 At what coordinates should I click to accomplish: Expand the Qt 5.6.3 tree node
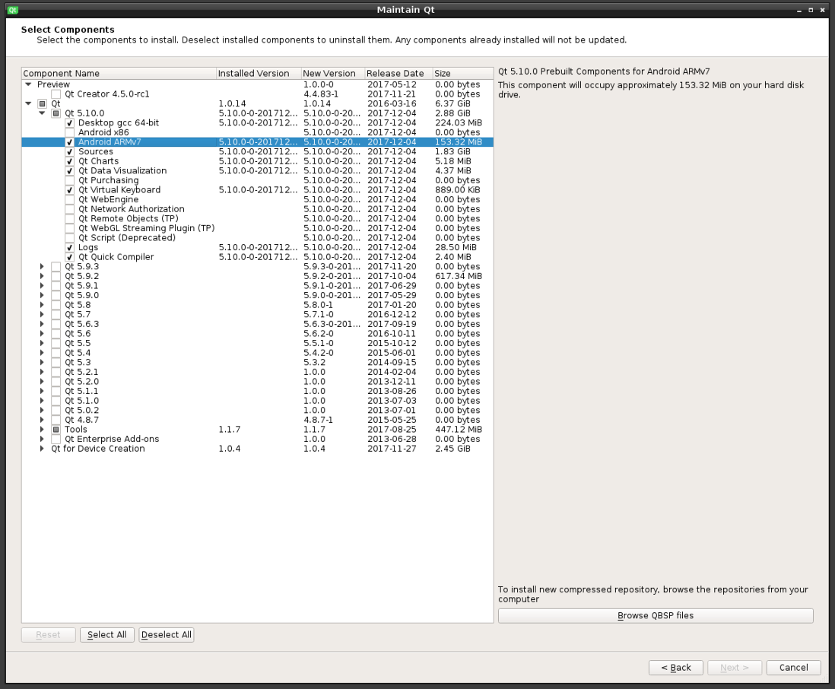pyautogui.click(x=42, y=324)
